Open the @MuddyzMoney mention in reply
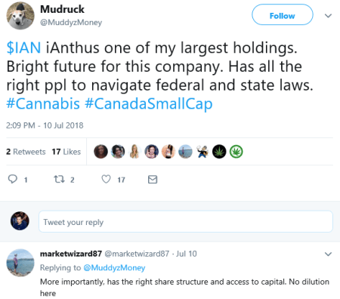 point(114,267)
